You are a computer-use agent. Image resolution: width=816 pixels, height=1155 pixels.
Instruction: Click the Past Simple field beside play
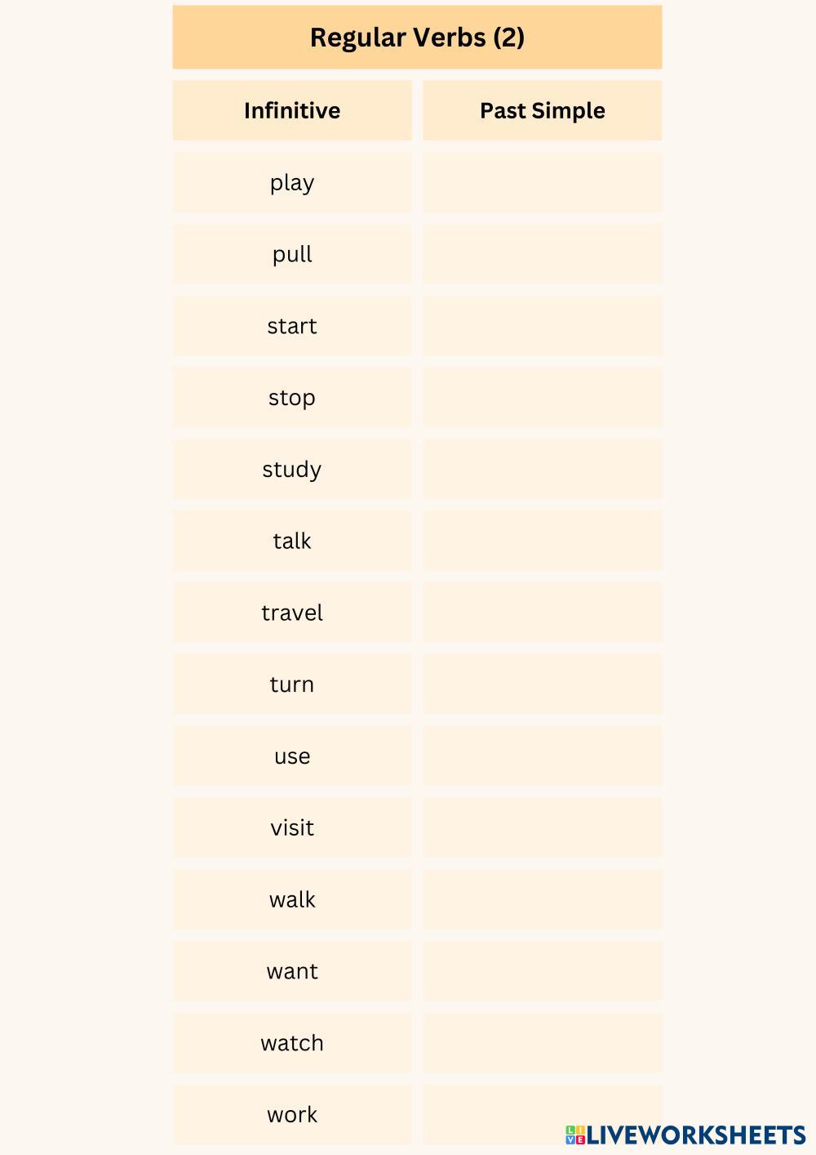coord(542,183)
